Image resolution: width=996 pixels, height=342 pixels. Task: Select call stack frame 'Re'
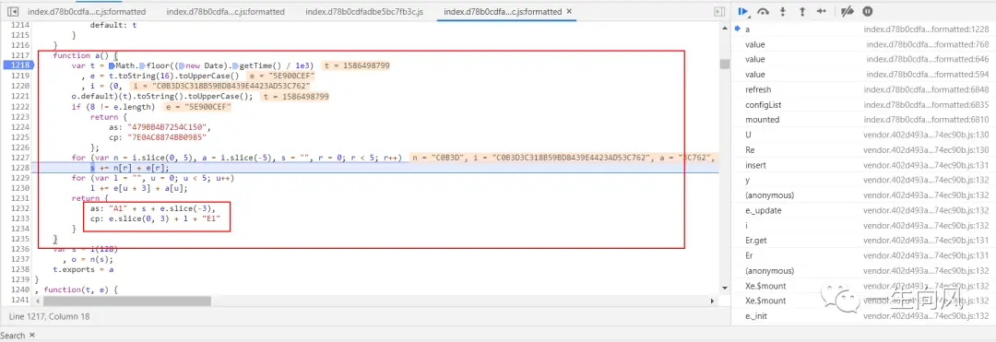(x=864, y=149)
